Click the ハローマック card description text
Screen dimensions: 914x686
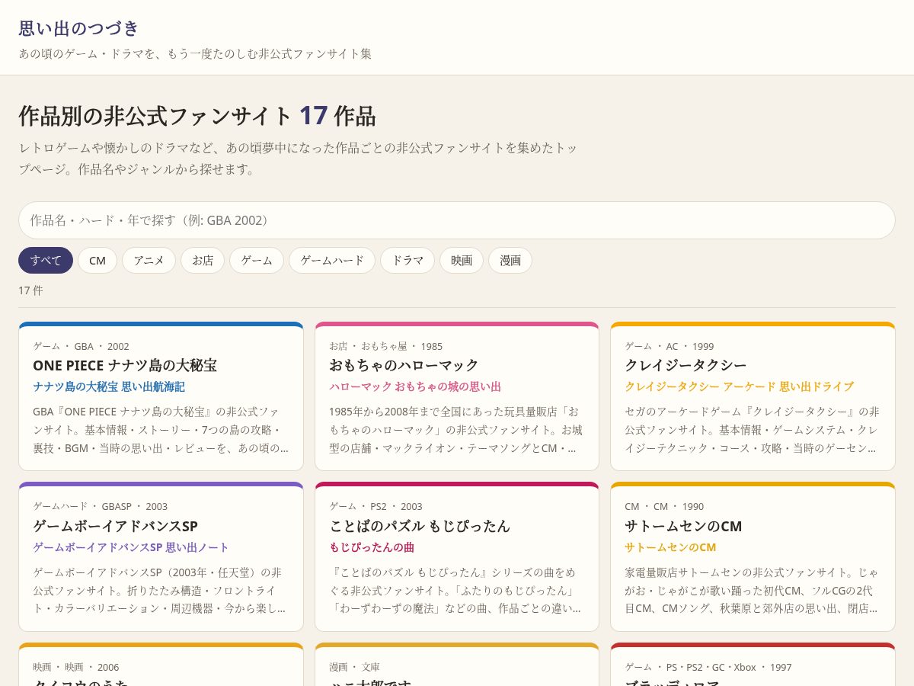456,429
